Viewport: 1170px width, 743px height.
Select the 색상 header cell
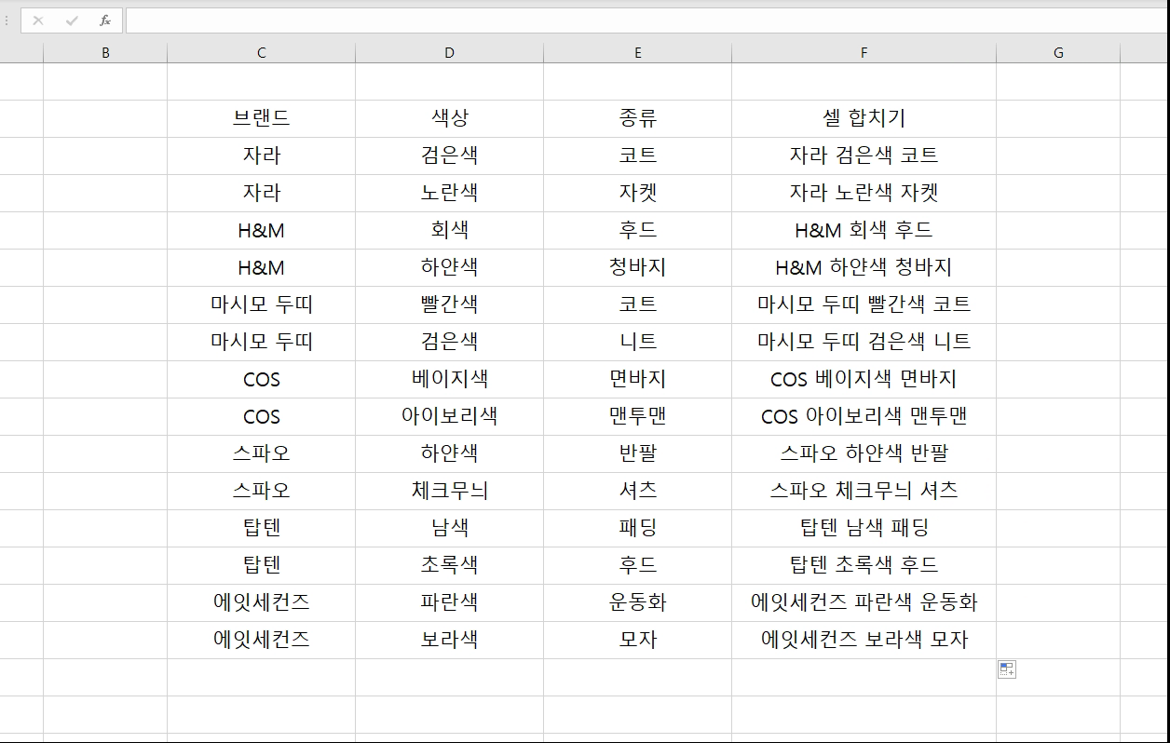(449, 118)
